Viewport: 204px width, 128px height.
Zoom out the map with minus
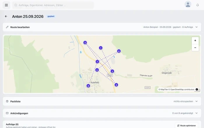pyautogui.click(x=195, y=48)
